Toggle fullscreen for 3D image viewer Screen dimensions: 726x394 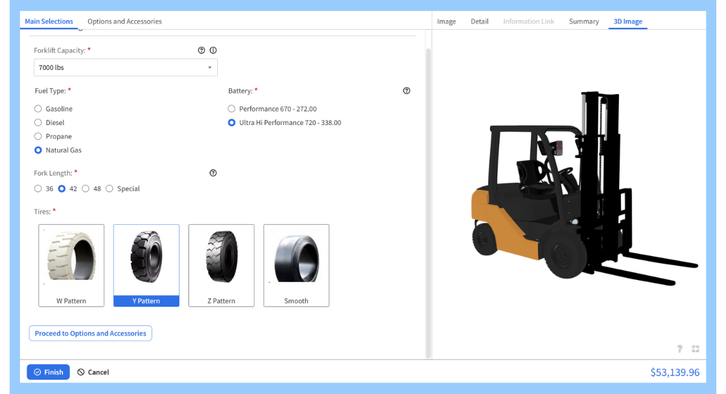pyautogui.click(x=696, y=349)
